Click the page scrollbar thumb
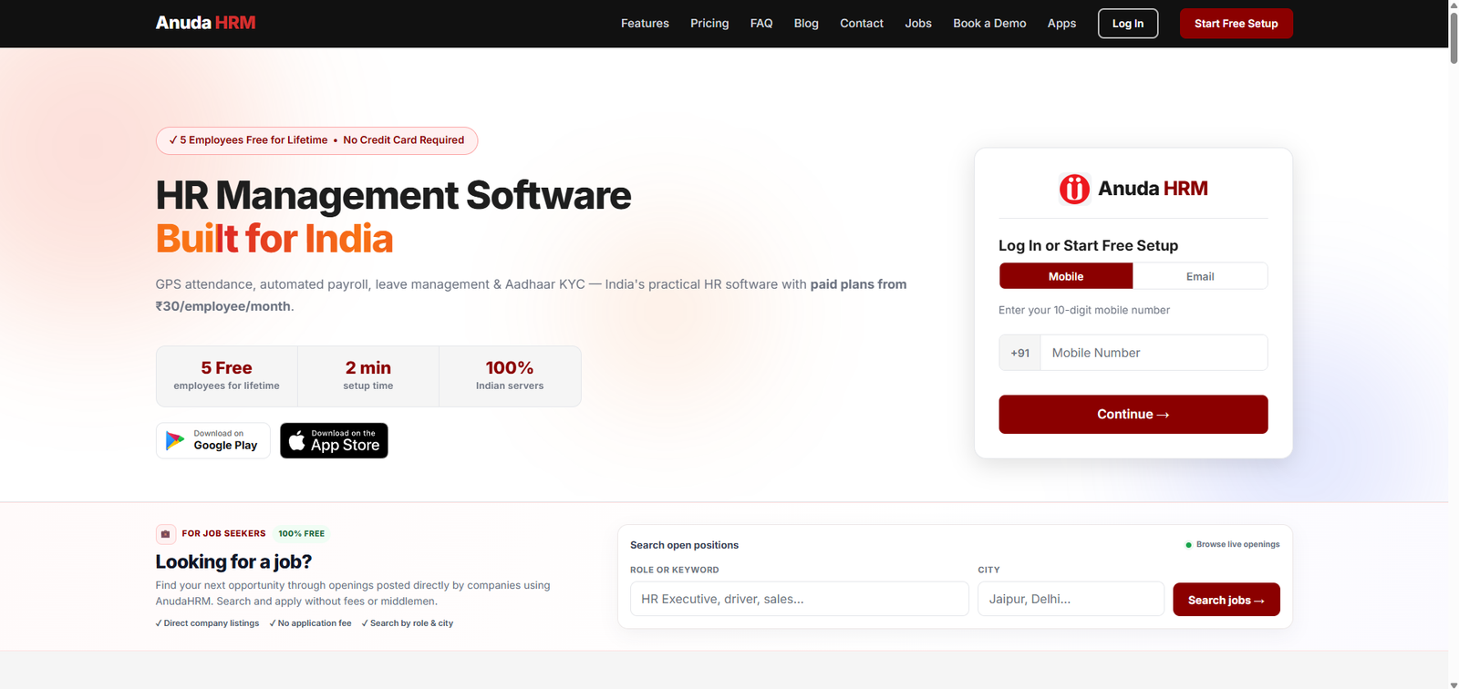 click(x=1454, y=37)
